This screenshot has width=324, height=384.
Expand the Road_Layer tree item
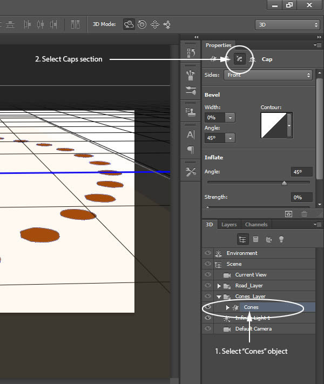(x=219, y=286)
